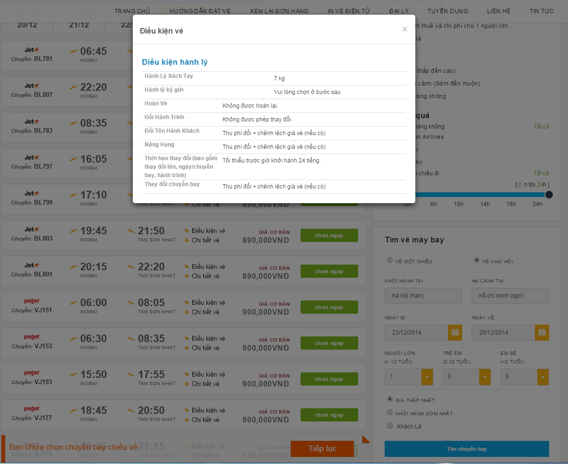
Task: Select Vé một chiều radio button
Action: pos(390,260)
